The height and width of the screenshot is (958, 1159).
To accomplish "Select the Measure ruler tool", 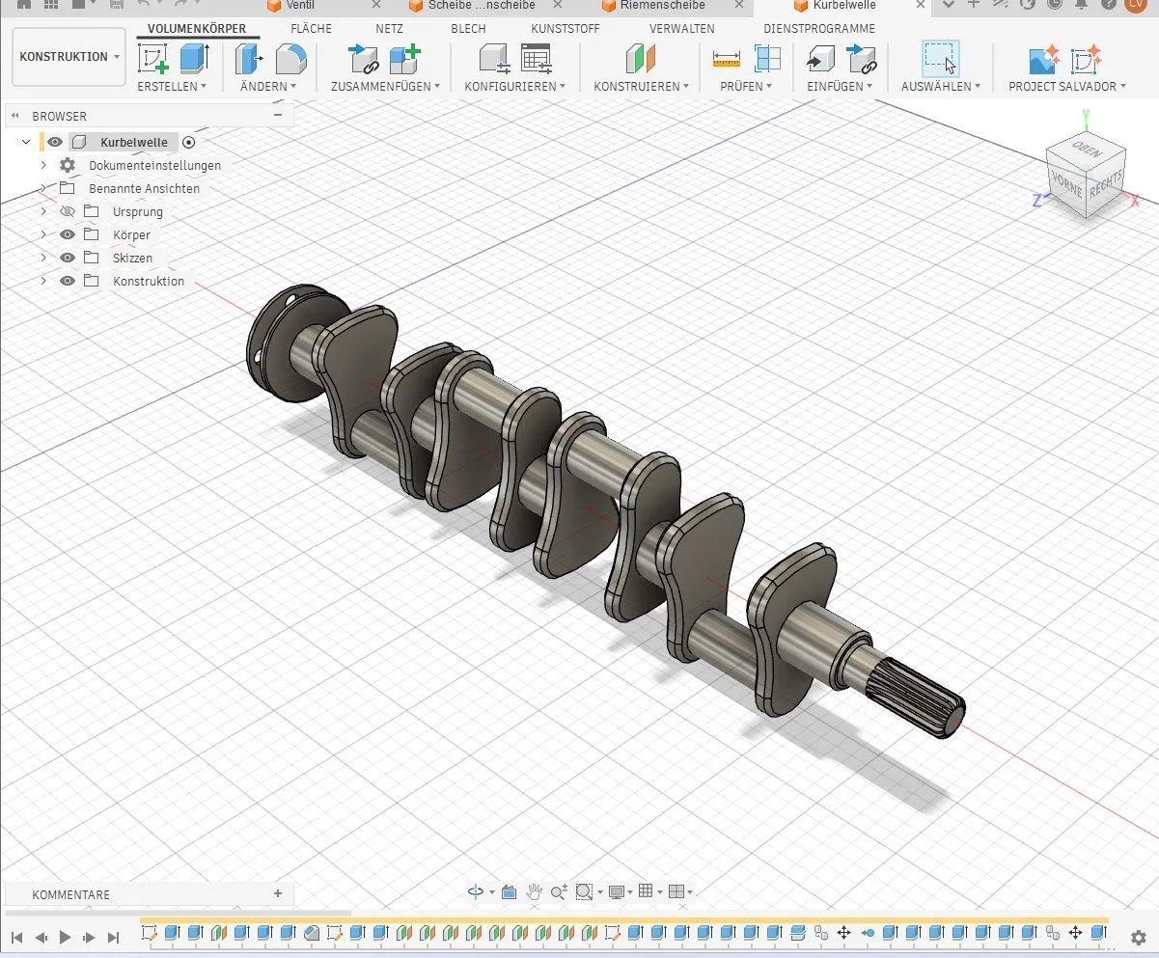I will [x=727, y=60].
